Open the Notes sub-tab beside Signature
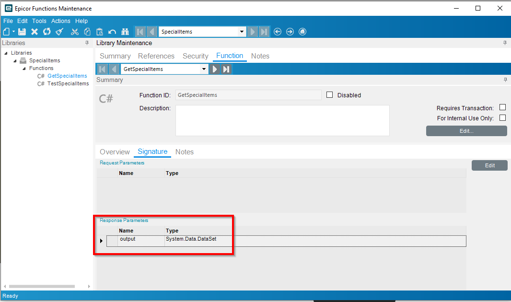Screen dimensions: 511x302 185,152
